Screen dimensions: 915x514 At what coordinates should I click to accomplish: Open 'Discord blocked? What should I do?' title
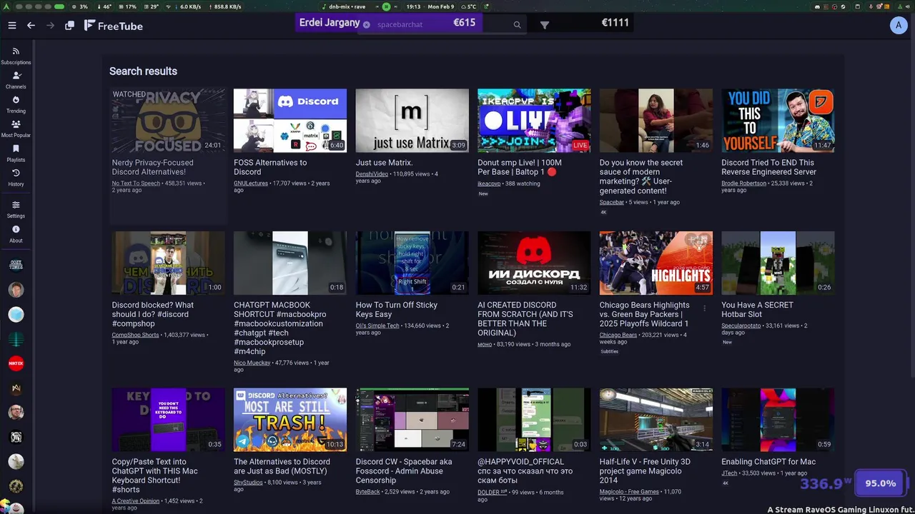pyautogui.click(x=153, y=314)
